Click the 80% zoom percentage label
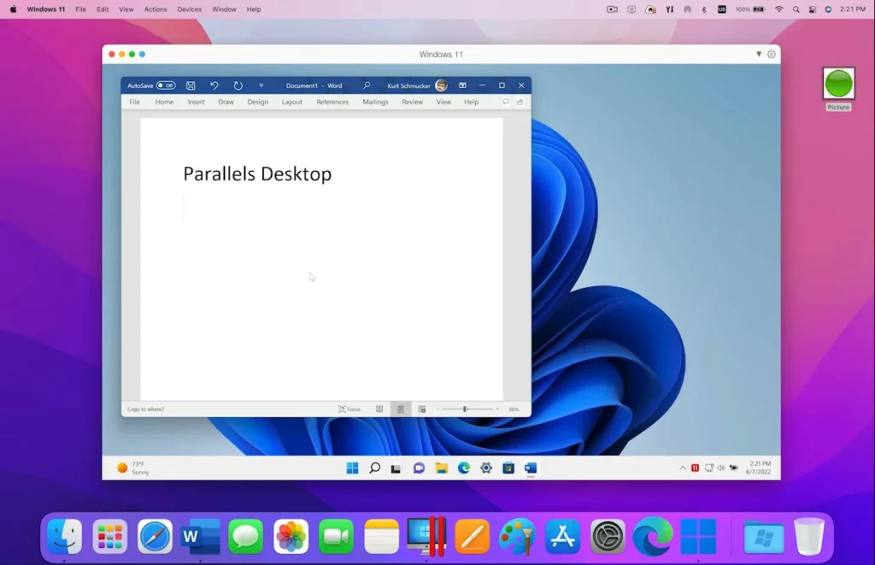 514,409
